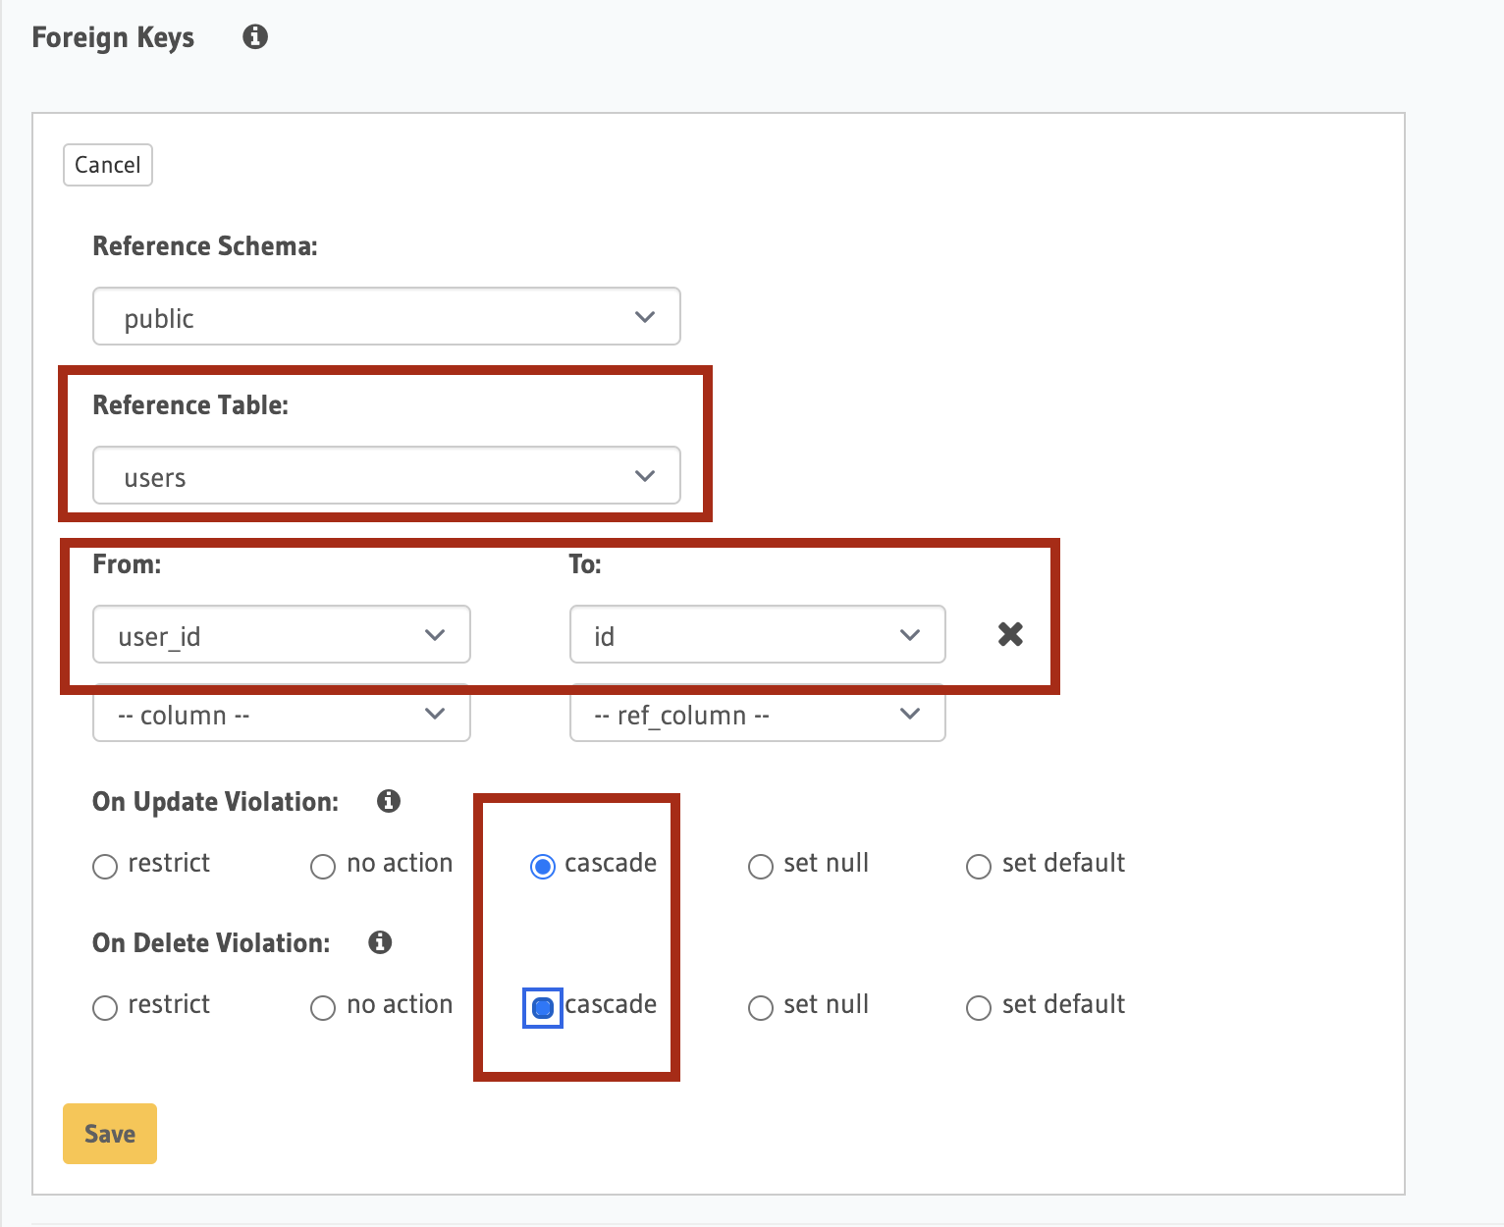Click the On Update Violation info icon
Viewport: 1504px width, 1227px height.
[x=389, y=801]
